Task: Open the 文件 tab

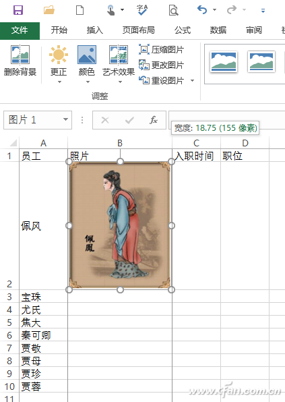Action: [20, 31]
